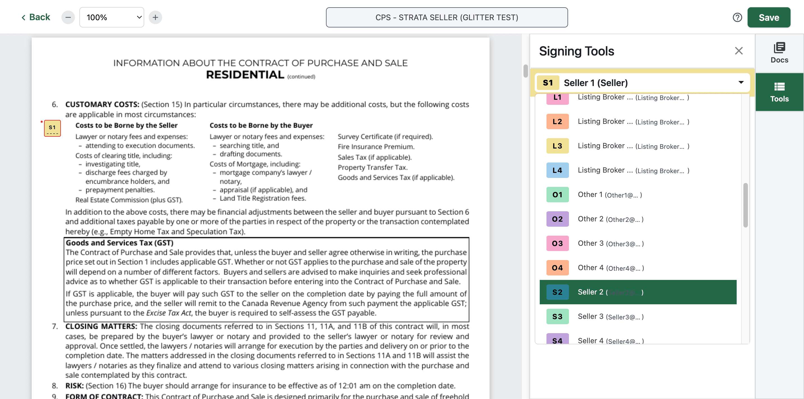Select Other 3 from the signer list
The width and height of the screenshot is (804, 399).
tap(638, 243)
